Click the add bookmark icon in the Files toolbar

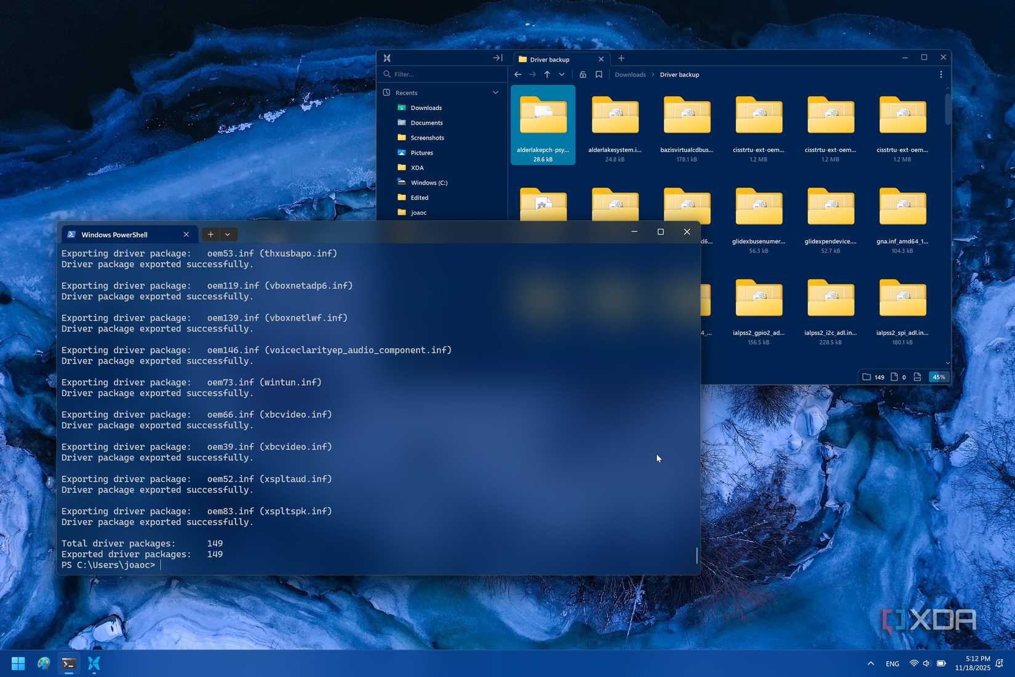(599, 74)
